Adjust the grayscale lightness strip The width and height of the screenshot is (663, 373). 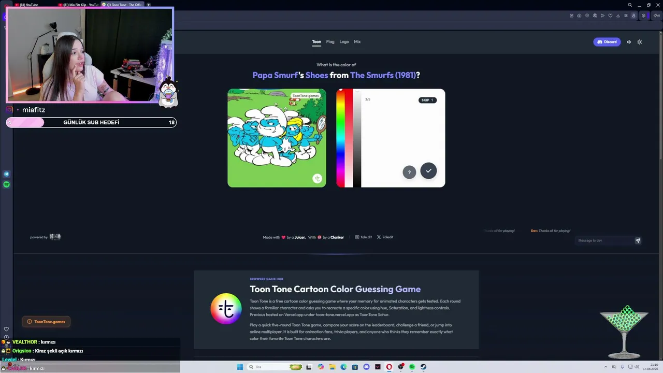point(357,138)
